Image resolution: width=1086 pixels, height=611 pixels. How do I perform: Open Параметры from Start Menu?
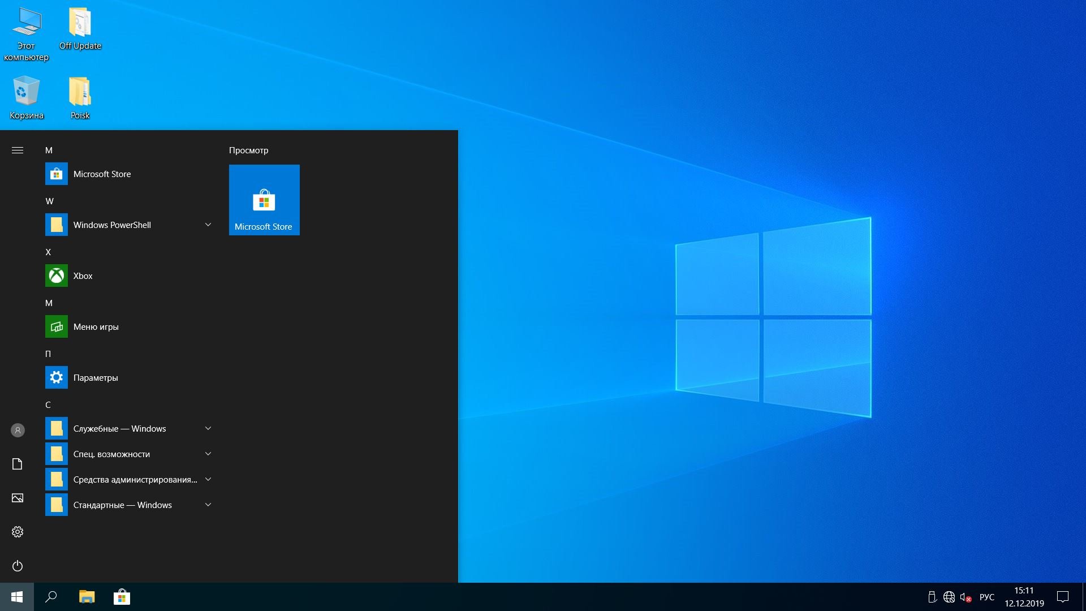[x=94, y=377]
